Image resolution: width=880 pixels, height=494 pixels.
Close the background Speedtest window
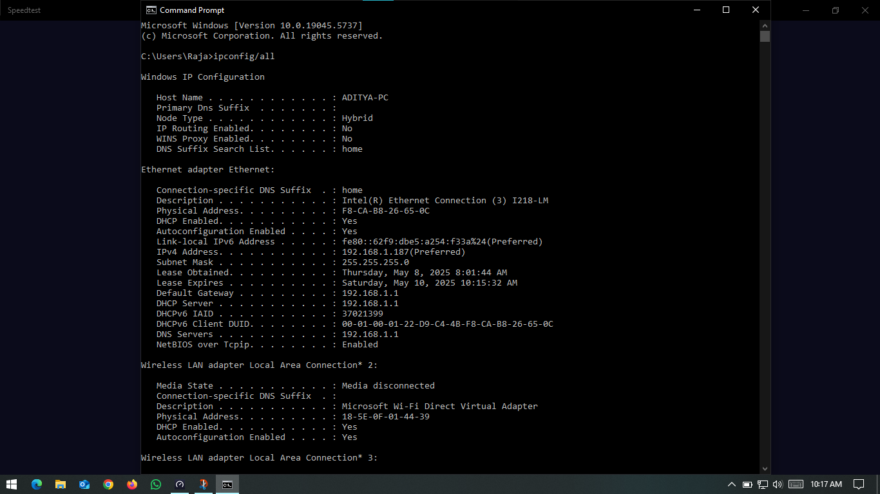(x=865, y=10)
